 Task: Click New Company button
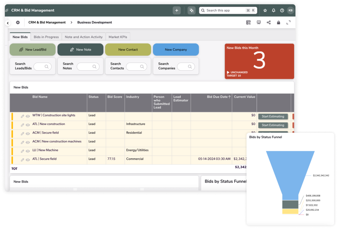pyautogui.click(x=176, y=49)
